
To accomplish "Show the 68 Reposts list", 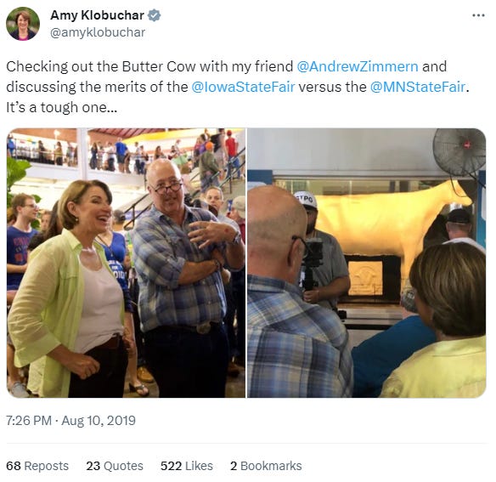I will tap(37, 466).
